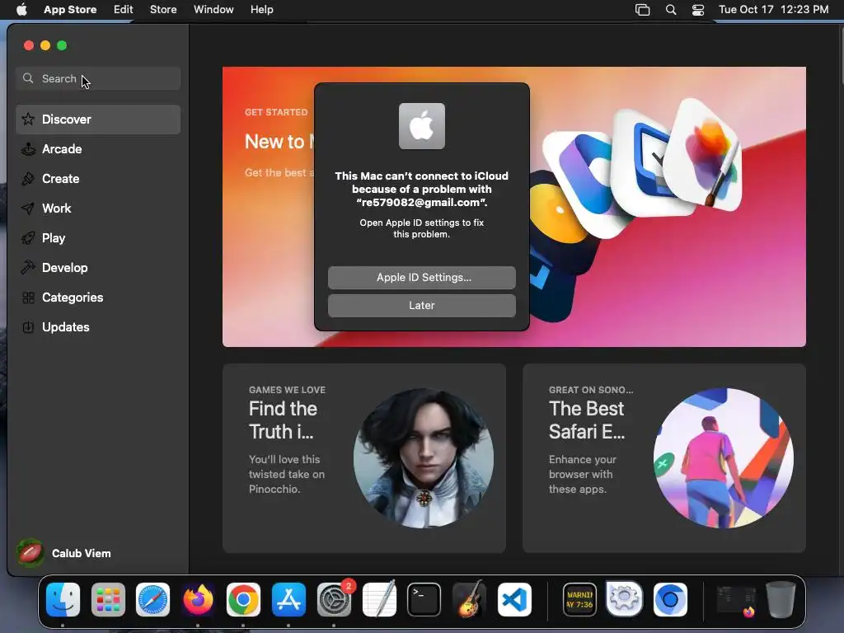The height and width of the screenshot is (633, 844).
Task: Open the Edit menu
Action: [124, 10]
